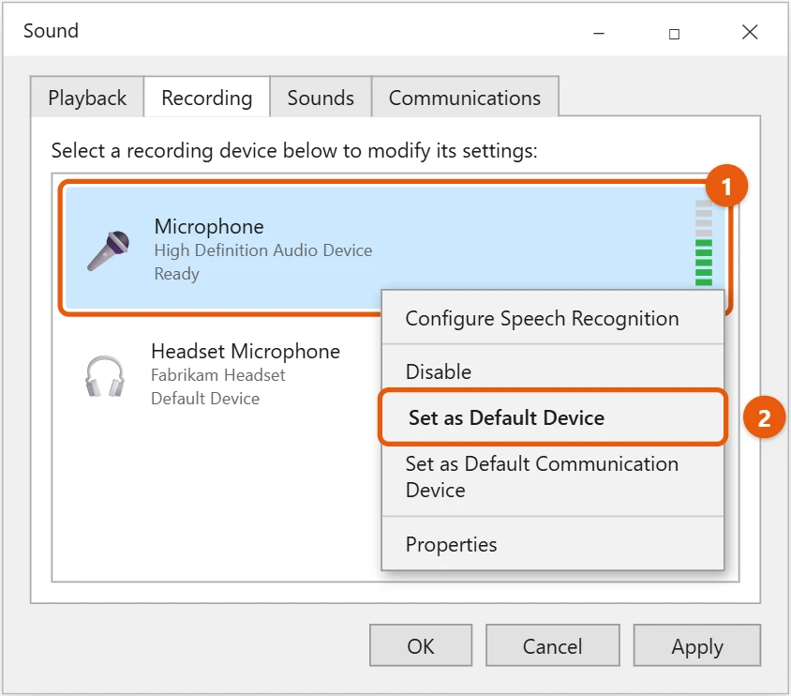Image resolution: width=791 pixels, height=696 pixels.
Task: Close the Sound dialog window
Action: 750,32
